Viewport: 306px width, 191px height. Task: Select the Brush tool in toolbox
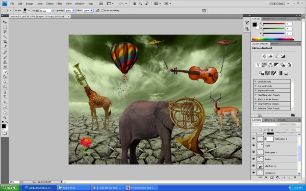[x=5, y=57]
